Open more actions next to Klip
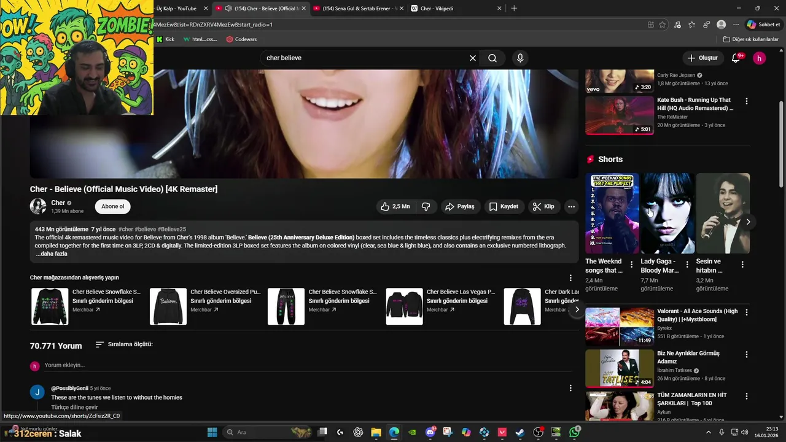Screen dimensions: 786x442 pyautogui.click(x=571, y=206)
